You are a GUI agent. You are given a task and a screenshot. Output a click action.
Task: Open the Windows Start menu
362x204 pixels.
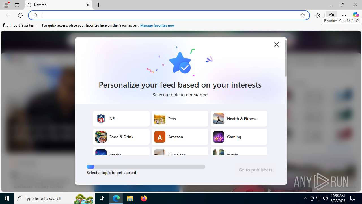click(7, 198)
